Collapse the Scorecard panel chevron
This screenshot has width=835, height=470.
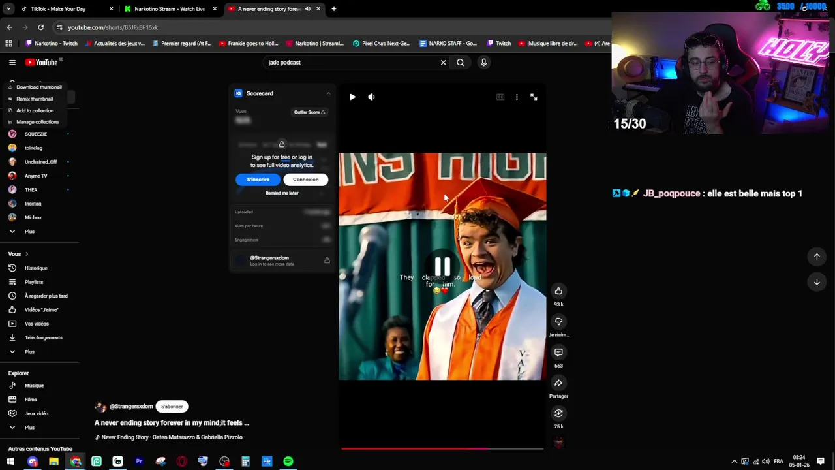click(x=328, y=94)
